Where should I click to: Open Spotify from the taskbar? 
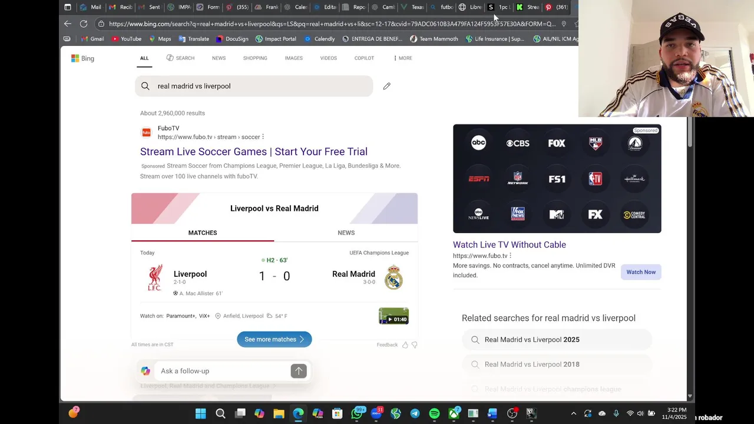(x=434, y=413)
